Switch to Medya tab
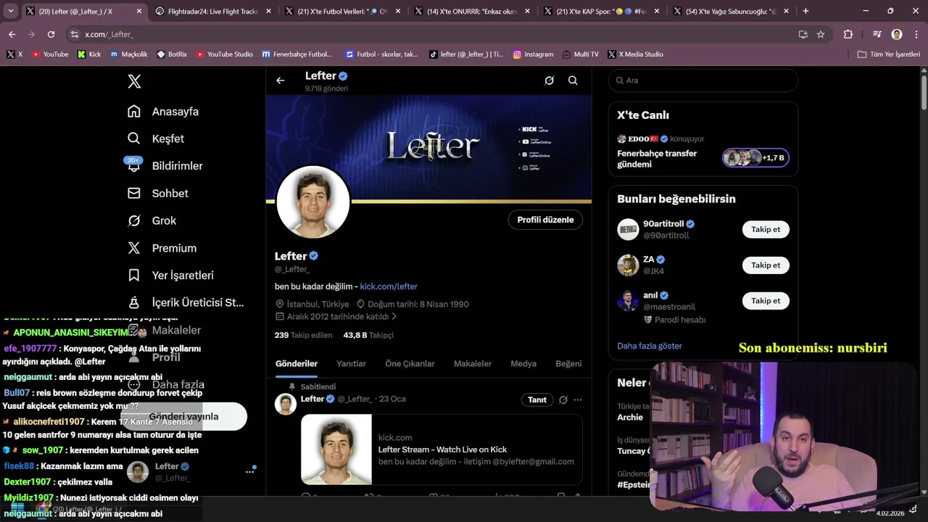This screenshot has width=928, height=522. coord(523,363)
